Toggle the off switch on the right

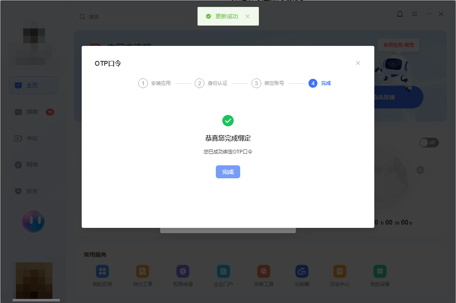pos(429,142)
